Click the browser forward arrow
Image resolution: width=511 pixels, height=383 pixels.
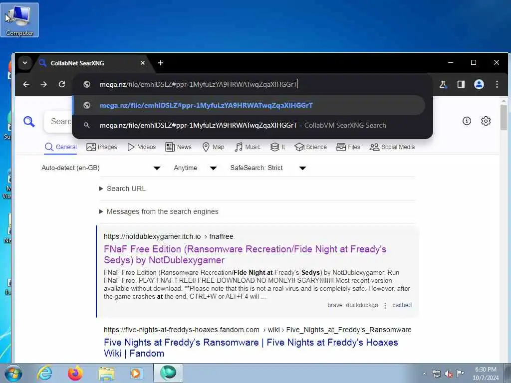pos(44,84)
